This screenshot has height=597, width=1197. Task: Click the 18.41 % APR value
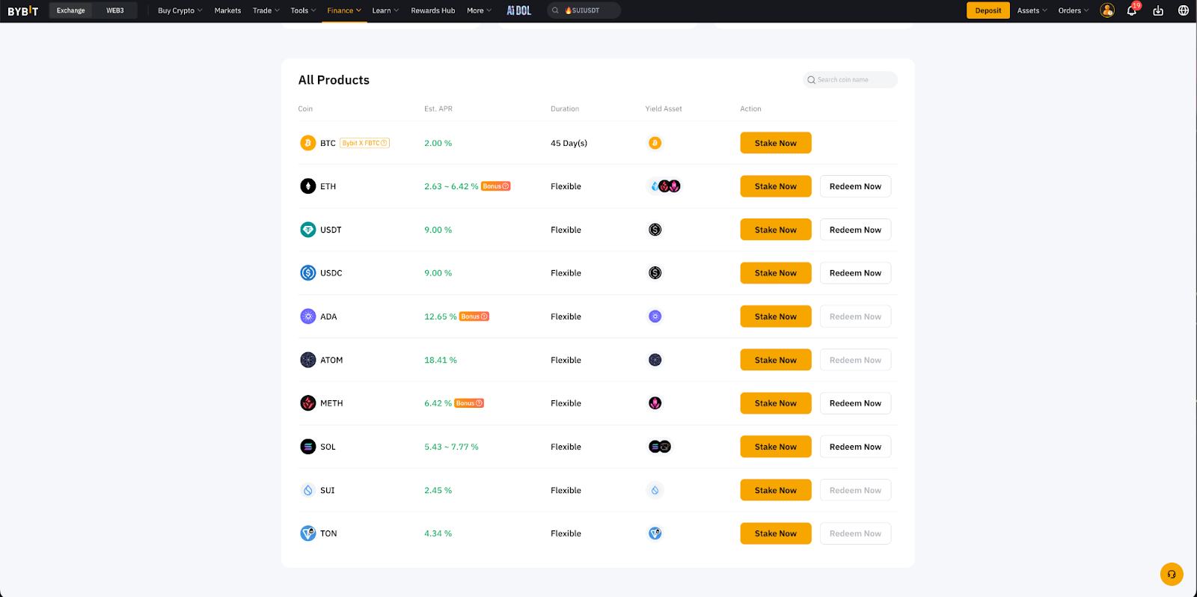tap(441, 360)
